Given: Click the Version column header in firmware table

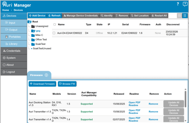Looking at the screenshot, I should (72, 94).
